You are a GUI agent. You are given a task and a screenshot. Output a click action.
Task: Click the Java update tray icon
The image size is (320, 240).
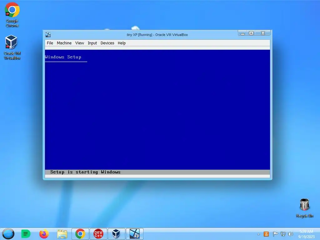(266, 234)
